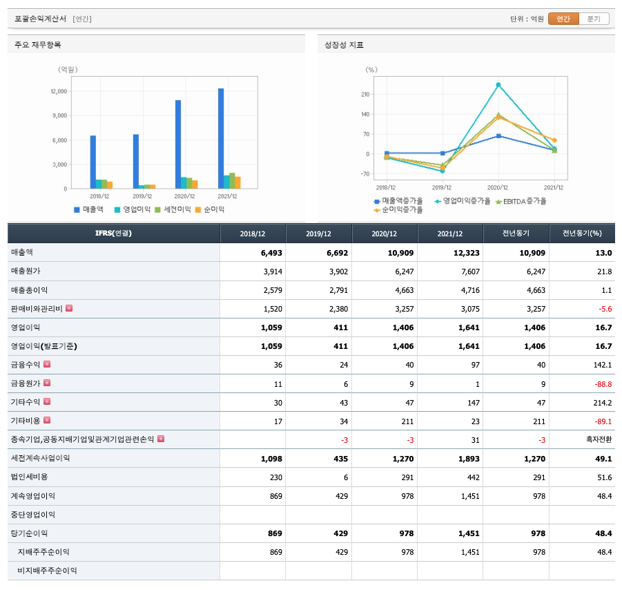This screenshot has height=590, width=622.
Task: Click the 당기순이익 row label
Action: click(x=29, y=533)
